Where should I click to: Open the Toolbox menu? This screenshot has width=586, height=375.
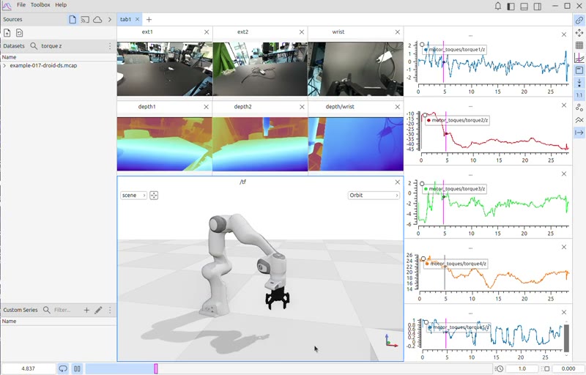click(x=40, y=5)
